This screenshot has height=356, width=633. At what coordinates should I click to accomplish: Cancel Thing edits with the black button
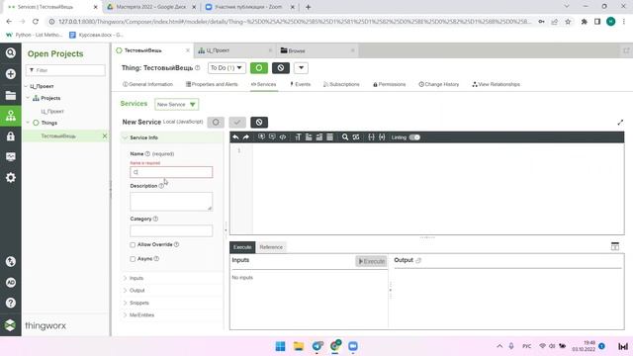point(281,68)
